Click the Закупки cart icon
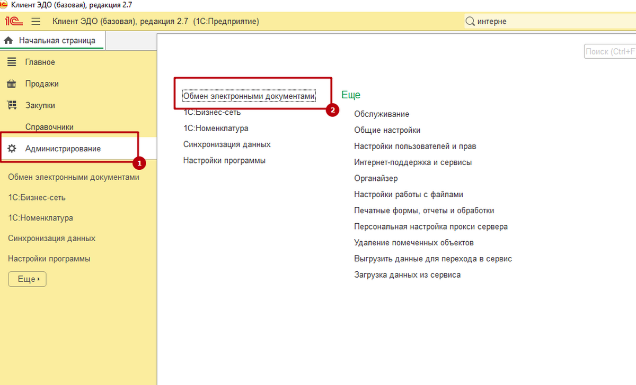This screenshot has height=385, width=636. (12, 105)
